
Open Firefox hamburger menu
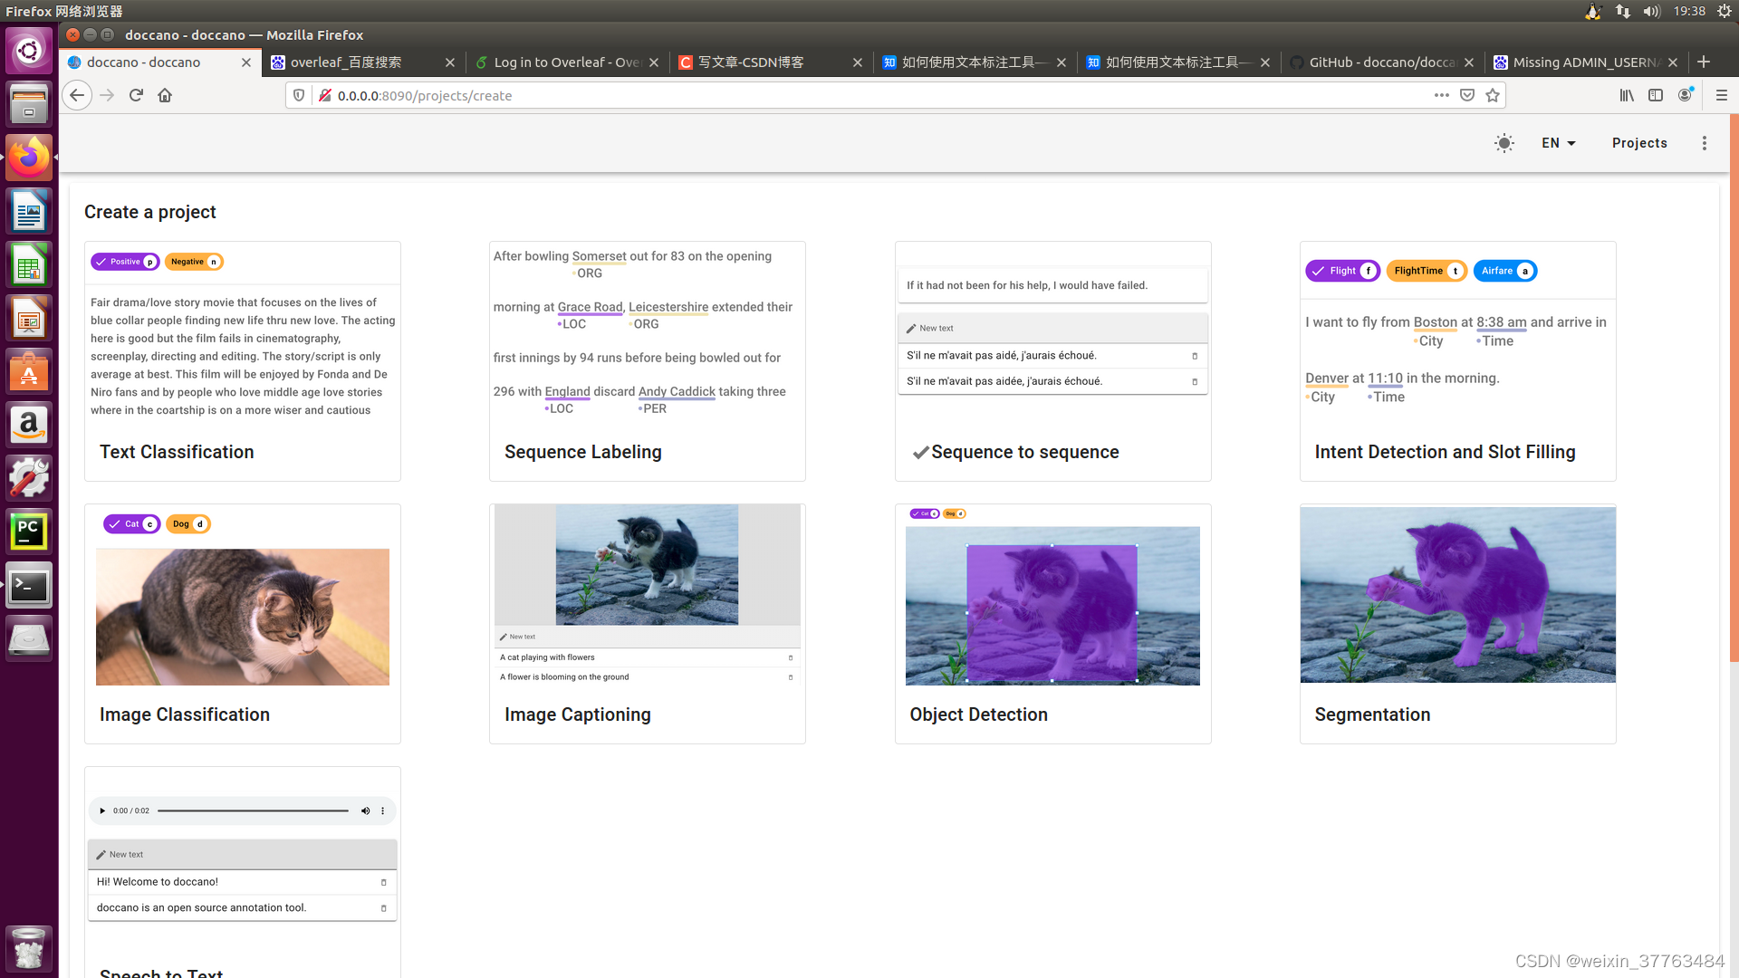[x=1721, y=95]
